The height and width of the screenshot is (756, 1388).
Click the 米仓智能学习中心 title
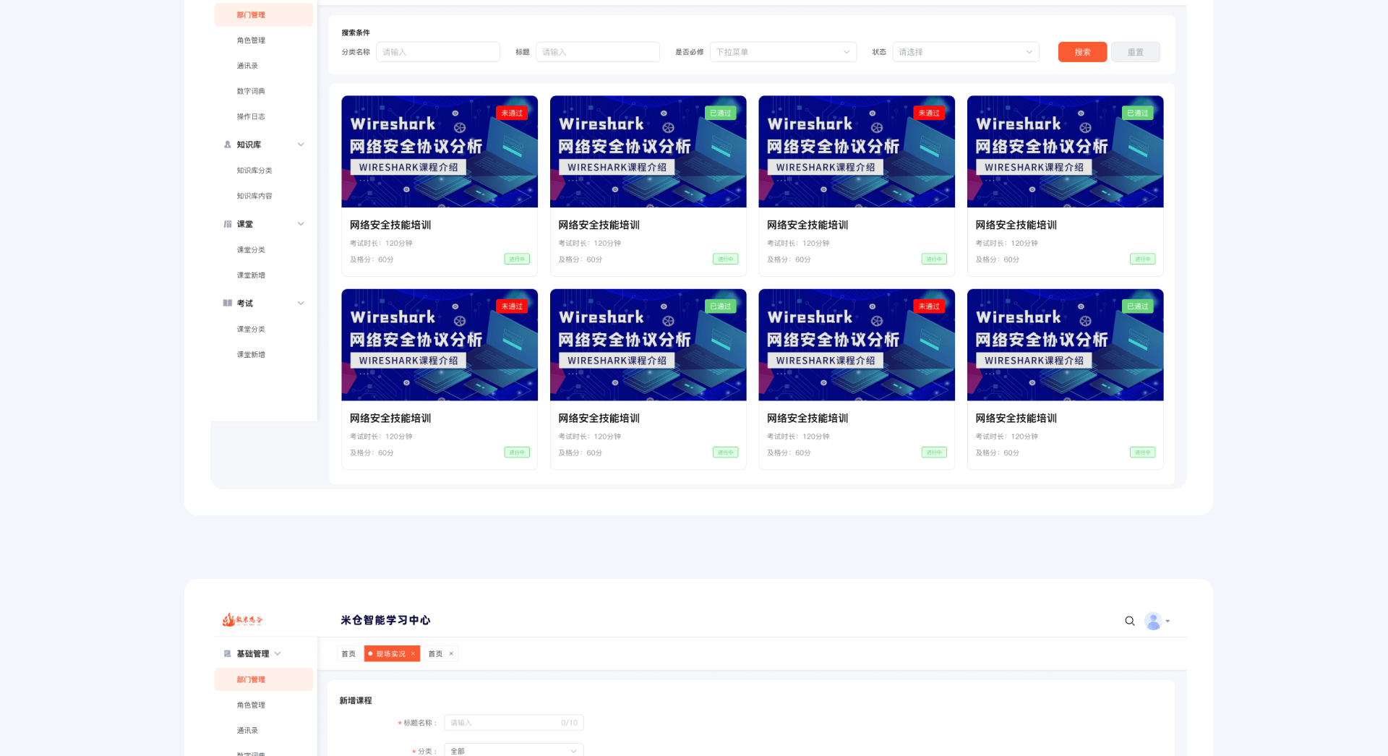[x=385, y=620]
